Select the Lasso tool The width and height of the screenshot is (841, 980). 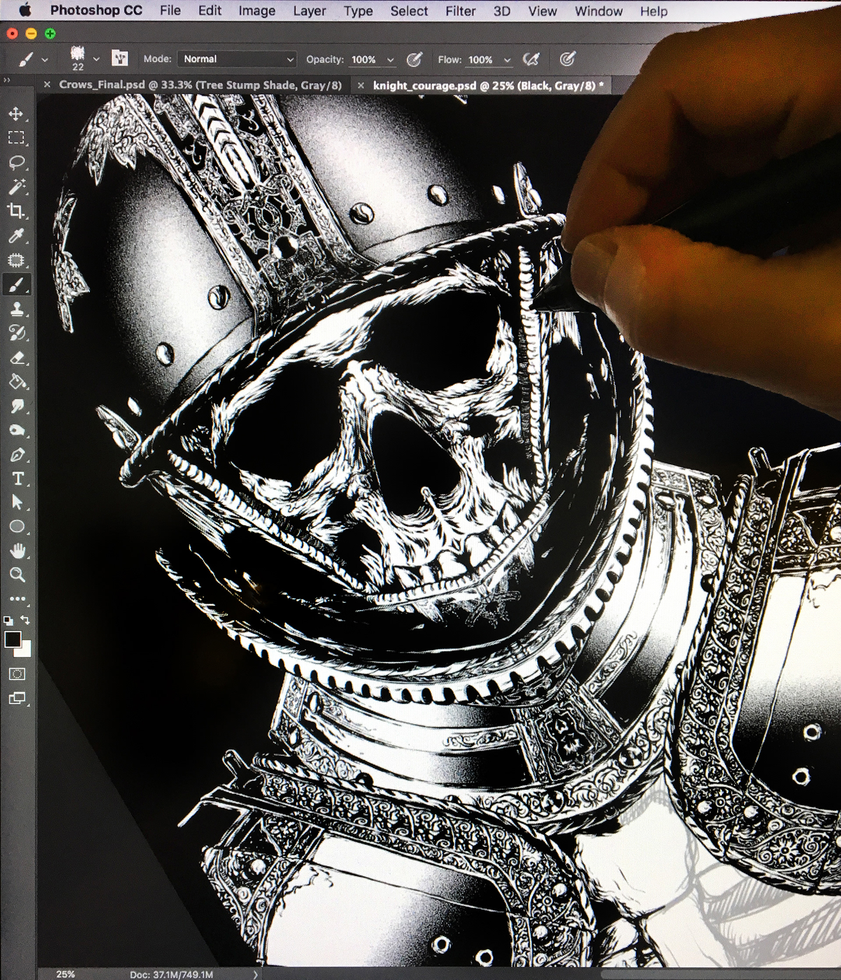17,163
